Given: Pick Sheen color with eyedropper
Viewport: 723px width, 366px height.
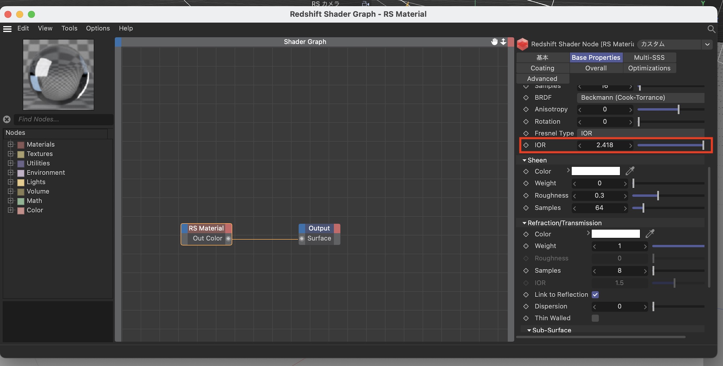Looking at the screenshot, I should 630,171.
